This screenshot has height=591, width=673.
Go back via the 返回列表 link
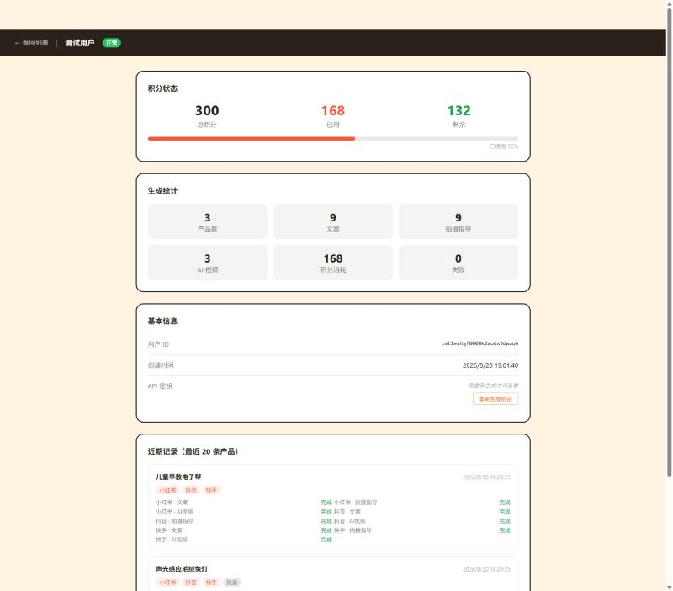[x=31, y=43]
